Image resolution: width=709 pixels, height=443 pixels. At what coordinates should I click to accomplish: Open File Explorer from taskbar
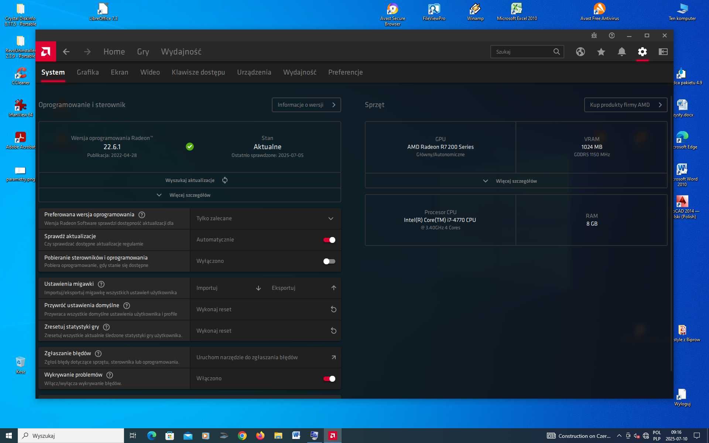tap(278, 436)
